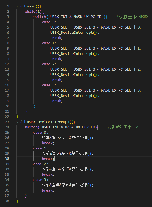
Task: Click USBX_INT on line 3
Action: pyautogui.click(x=59, y=17)
